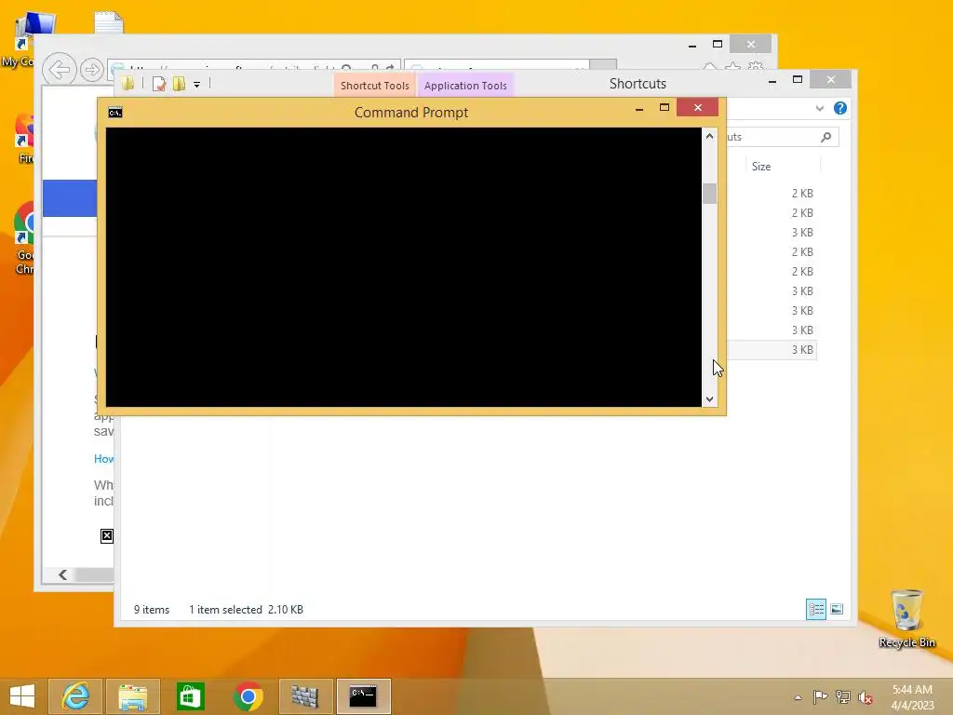Open the Action Center flag icon

click(820, 696)
